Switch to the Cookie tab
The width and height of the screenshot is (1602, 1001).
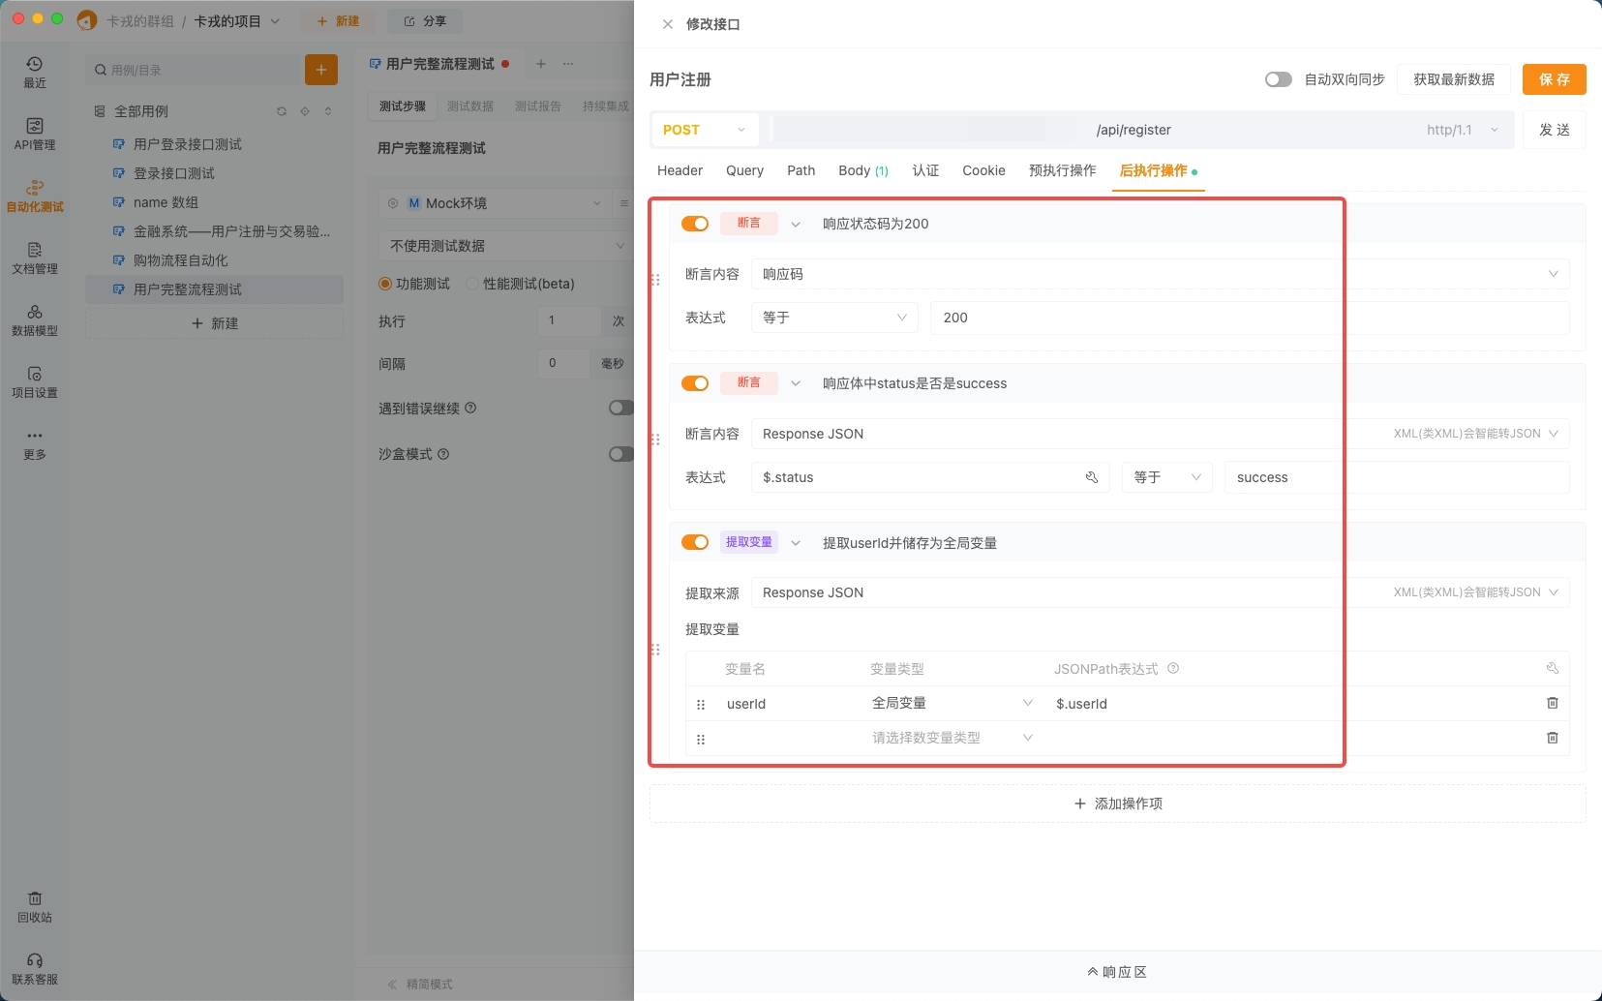[983, 170]
